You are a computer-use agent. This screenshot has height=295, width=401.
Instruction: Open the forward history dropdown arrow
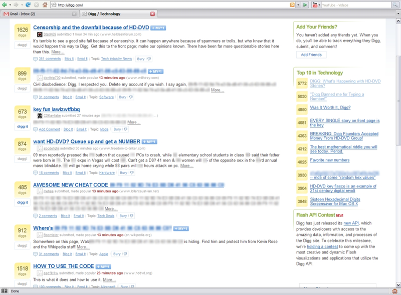pos(22,5)
